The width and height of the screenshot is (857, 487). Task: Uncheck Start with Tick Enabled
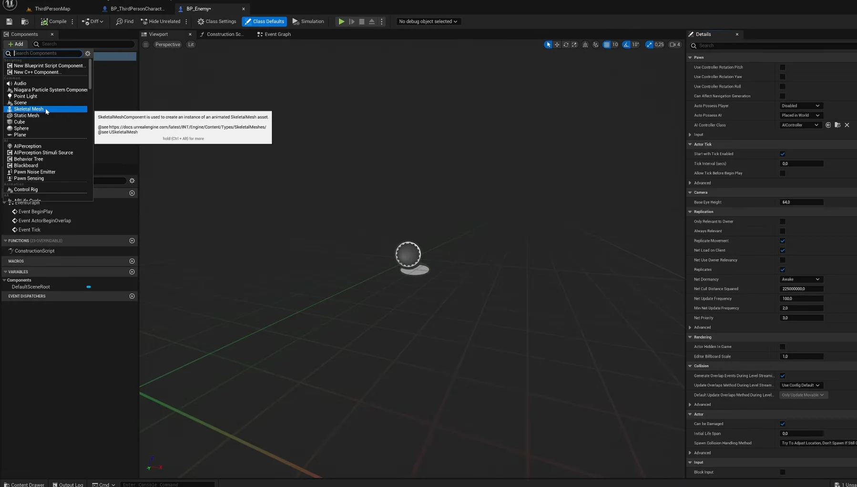[782, 154]
